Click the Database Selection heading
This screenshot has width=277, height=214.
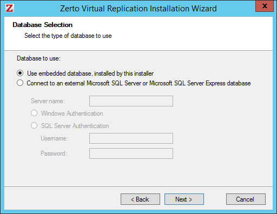43,25
